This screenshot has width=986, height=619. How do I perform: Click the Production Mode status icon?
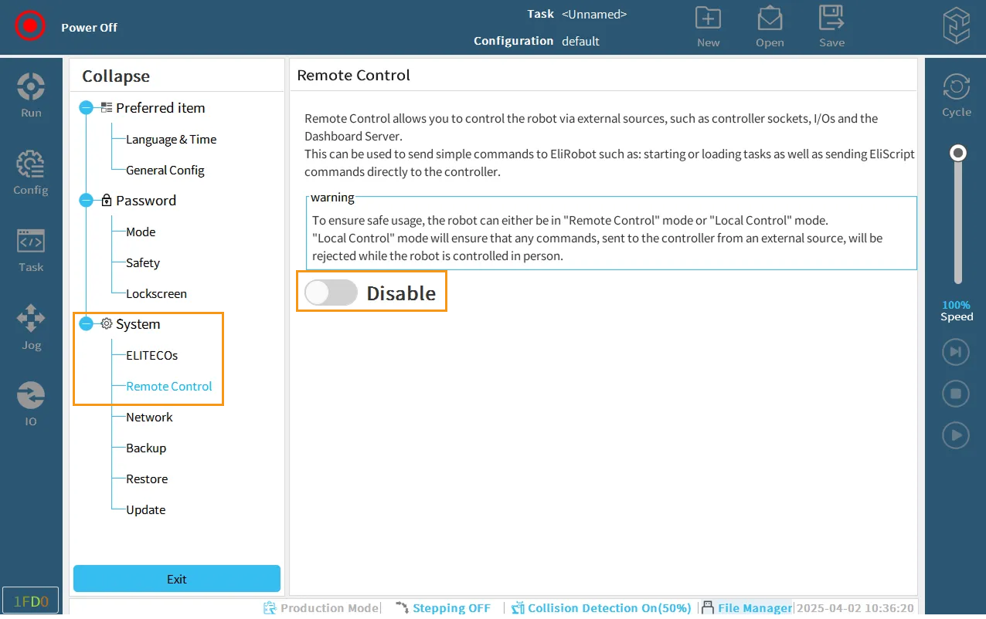[270, 608]
